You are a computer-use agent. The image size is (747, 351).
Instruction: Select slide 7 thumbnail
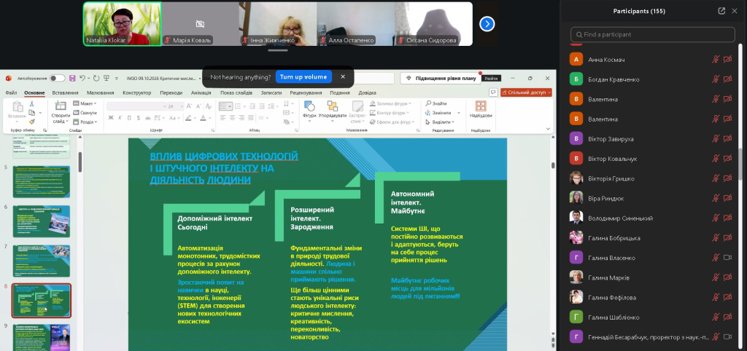coord(42,261)
